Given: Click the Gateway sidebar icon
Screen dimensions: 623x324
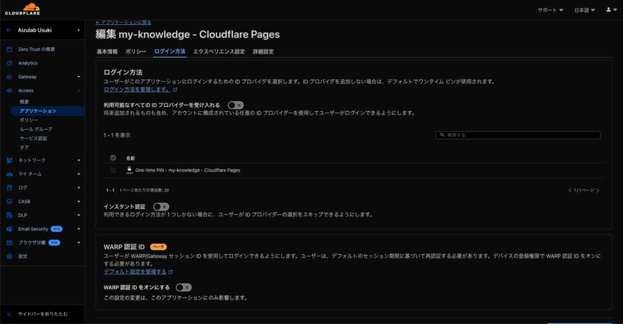Looking at the screenshot, I should point(10,77).
